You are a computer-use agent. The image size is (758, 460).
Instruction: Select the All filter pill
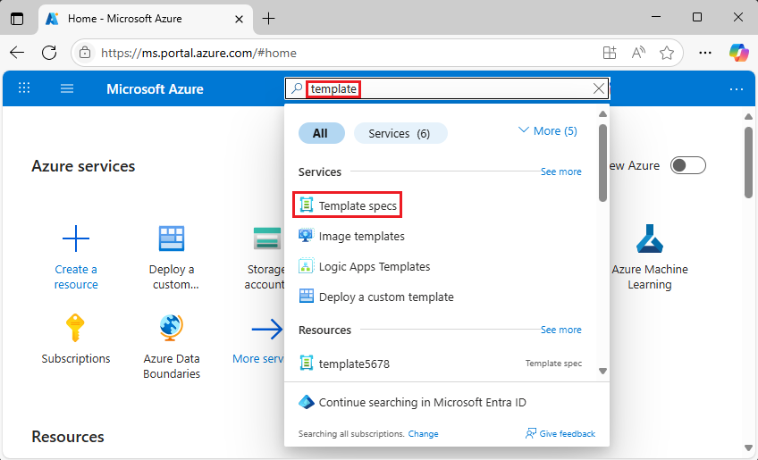click(x=322, y=133)
